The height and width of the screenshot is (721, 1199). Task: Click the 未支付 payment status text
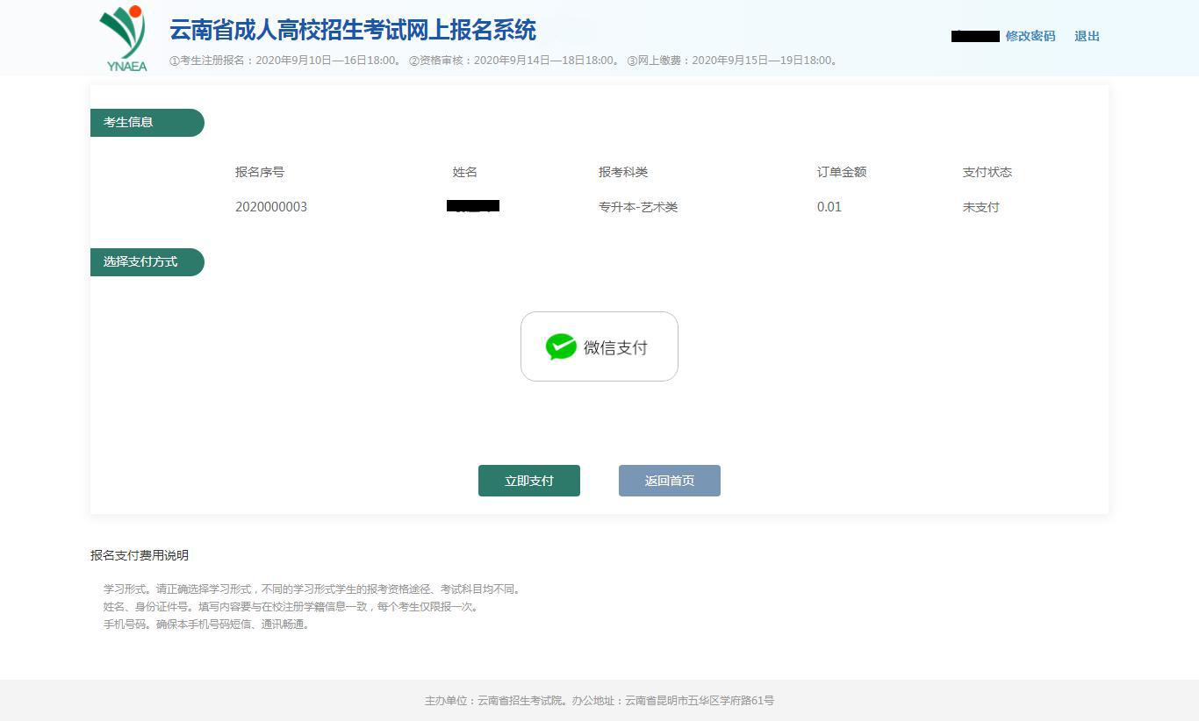tap(980, 207)
